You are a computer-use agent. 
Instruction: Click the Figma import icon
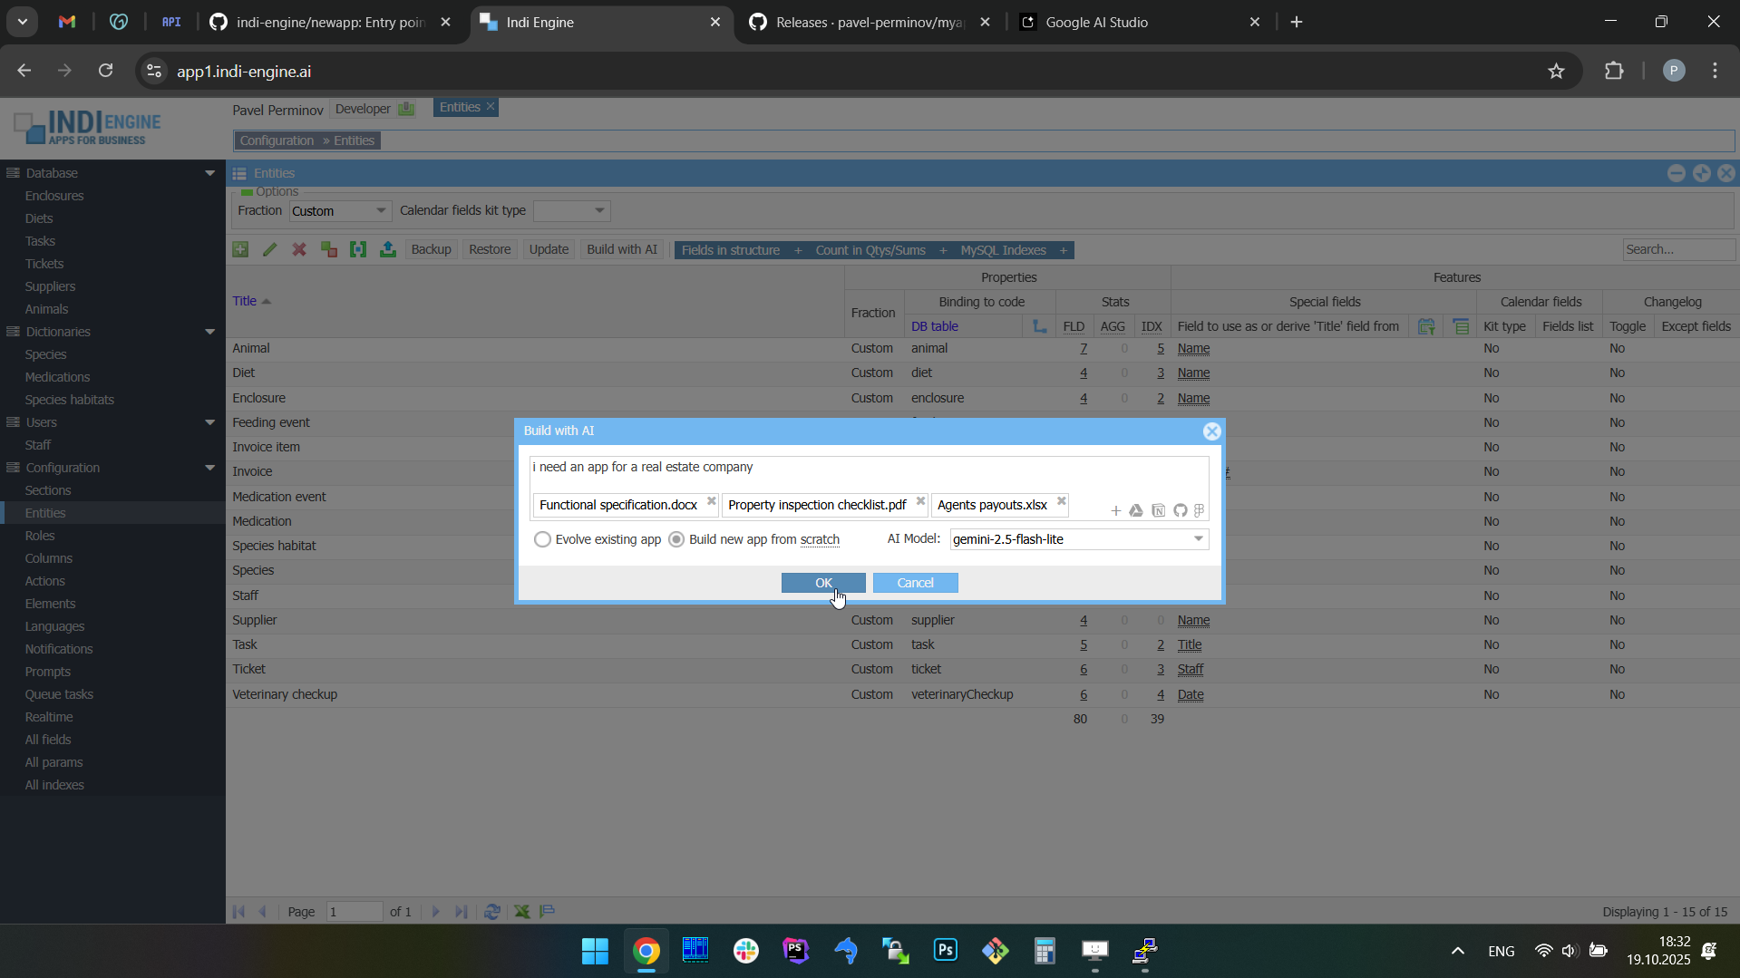pos(1200,511)
